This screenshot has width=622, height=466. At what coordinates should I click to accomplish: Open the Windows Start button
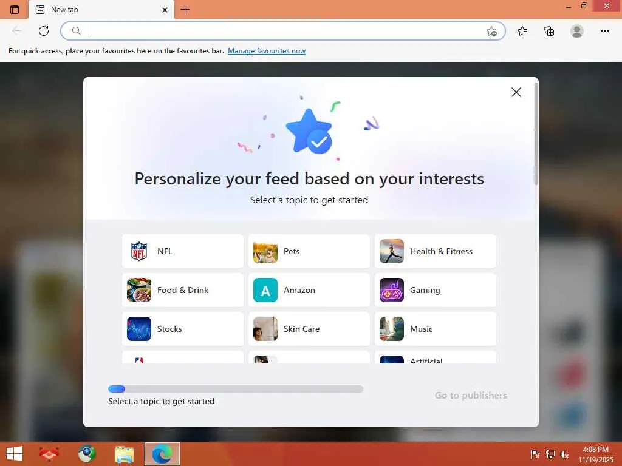pos(15,454)
